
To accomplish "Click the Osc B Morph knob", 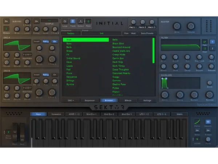I will [39, 92].
